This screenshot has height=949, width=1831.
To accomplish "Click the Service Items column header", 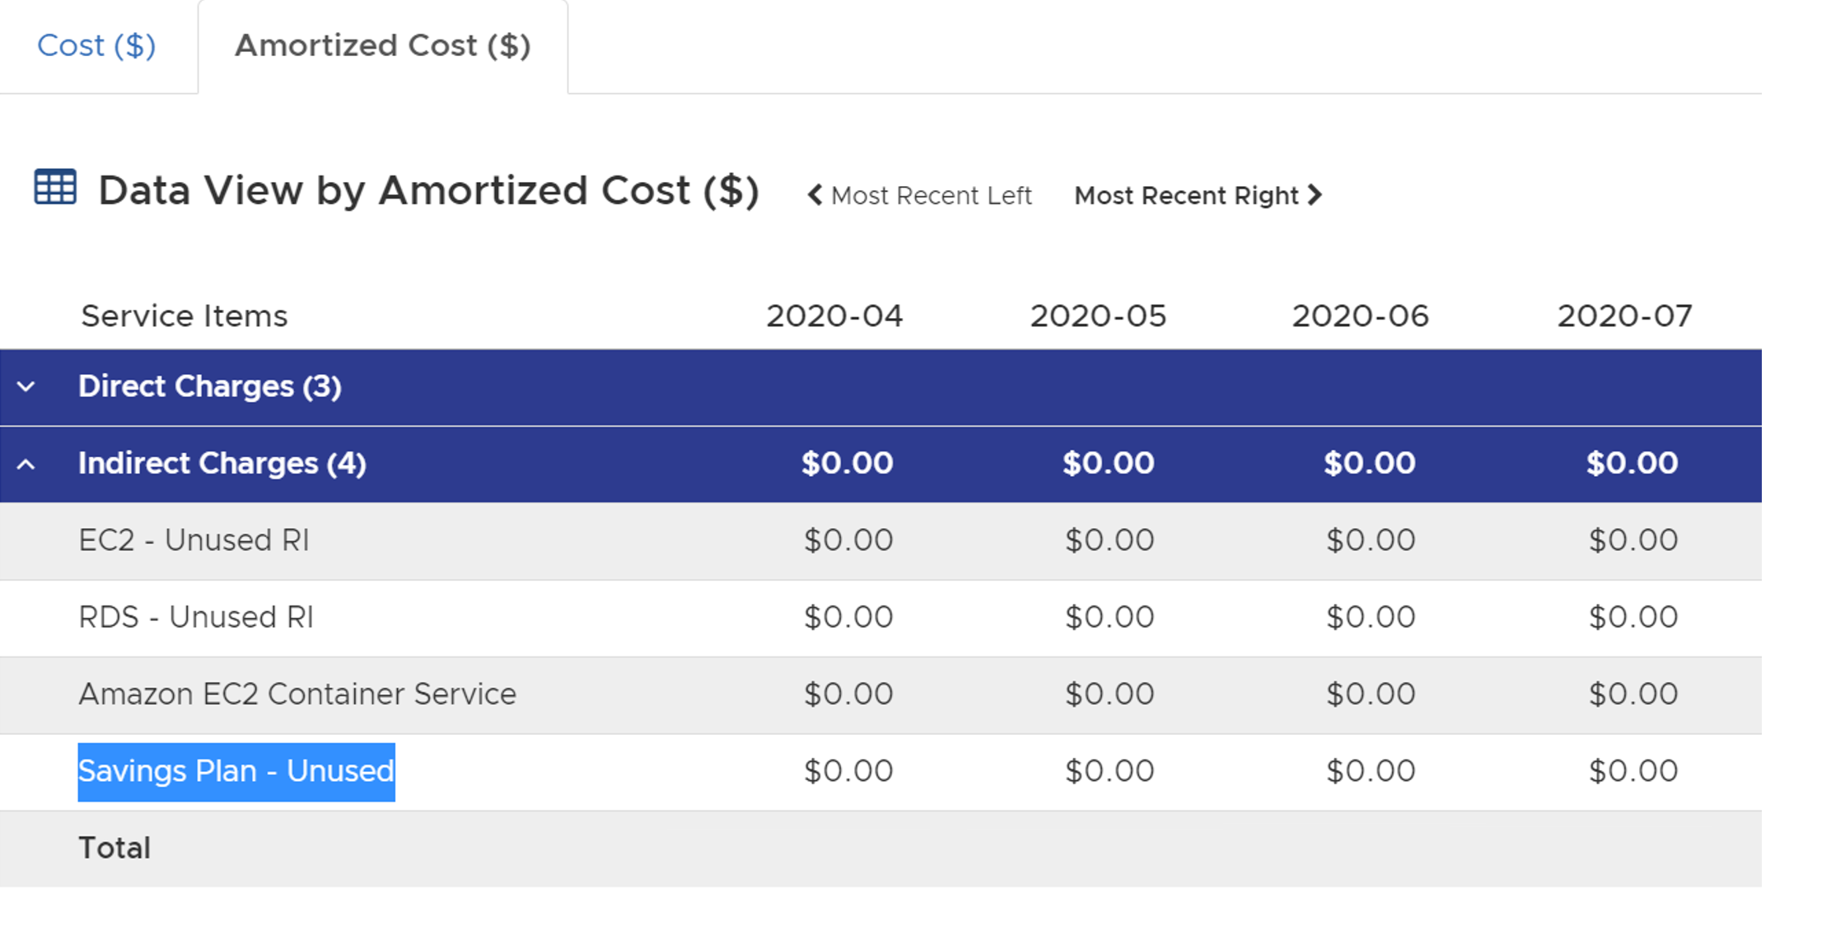I will click(184, 316).
